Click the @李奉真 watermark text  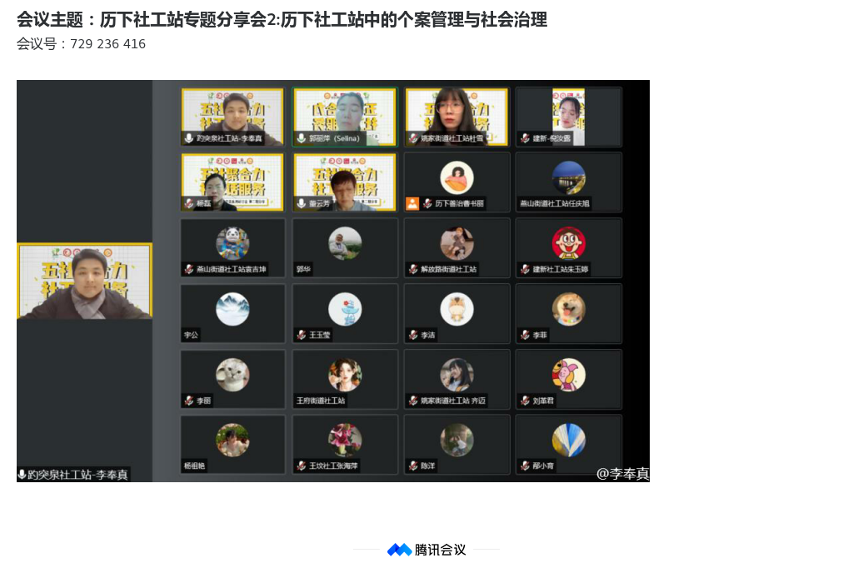click(621, 474)
